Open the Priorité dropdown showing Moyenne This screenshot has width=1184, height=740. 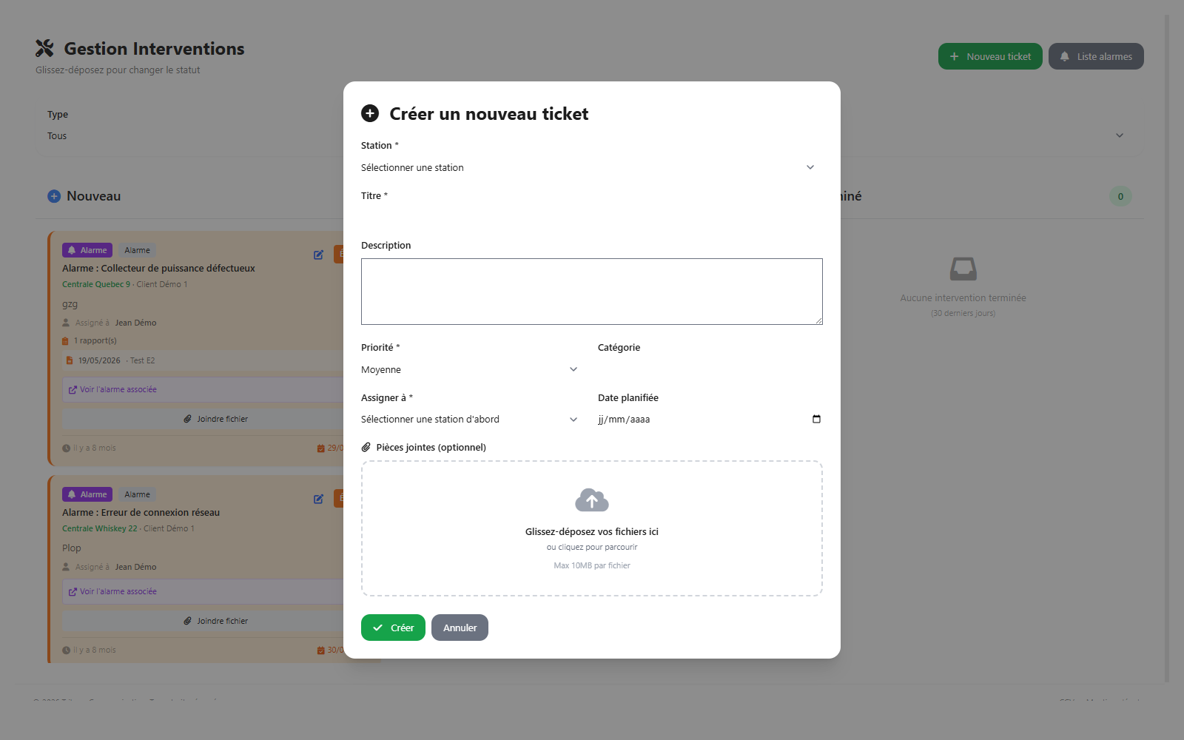[x=473, y=369]
